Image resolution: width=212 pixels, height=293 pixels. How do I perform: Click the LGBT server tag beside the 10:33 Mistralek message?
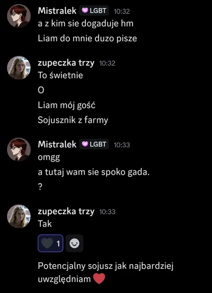(x=94, y=144)
